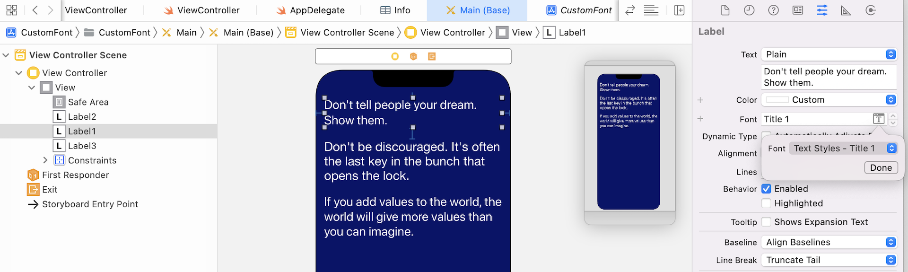Screen dimensions: 908x272
Task: Switch to the Info tab
Action: (x=395, y=10)
